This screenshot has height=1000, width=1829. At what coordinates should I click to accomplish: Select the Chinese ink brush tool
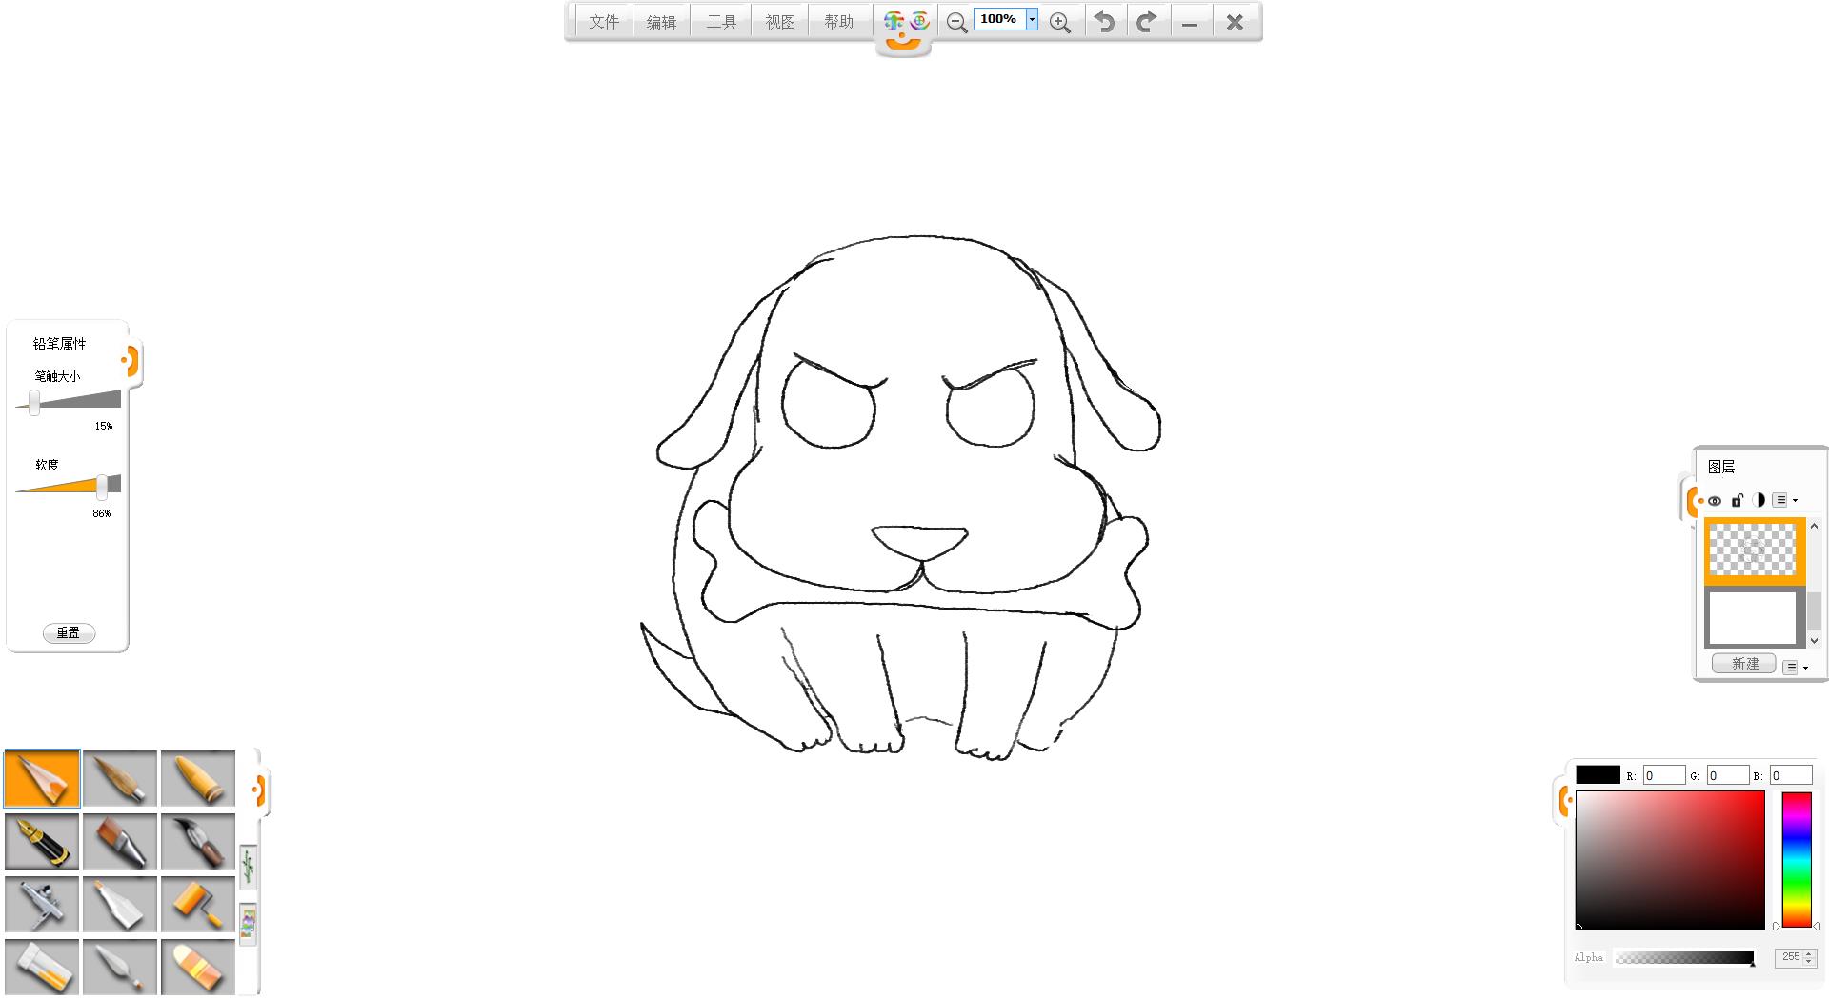(198, 841)
